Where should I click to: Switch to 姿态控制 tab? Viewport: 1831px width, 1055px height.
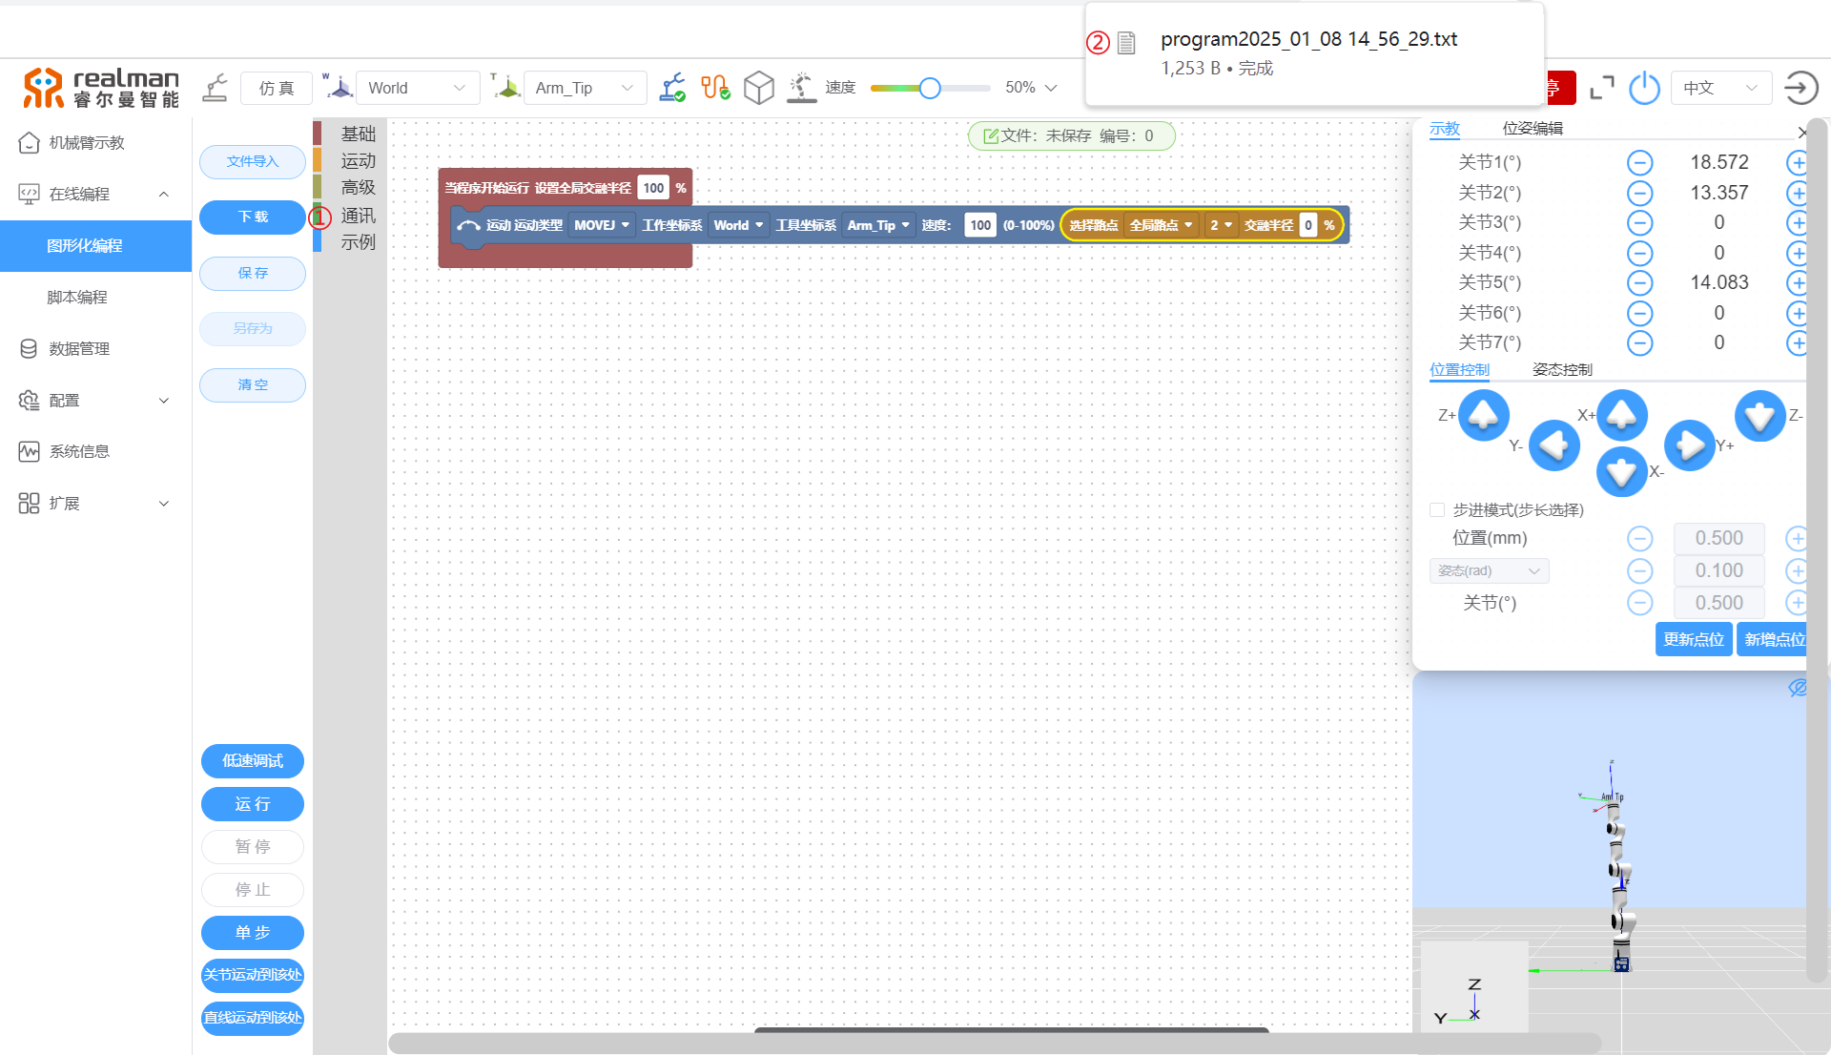pos(1562,369)
